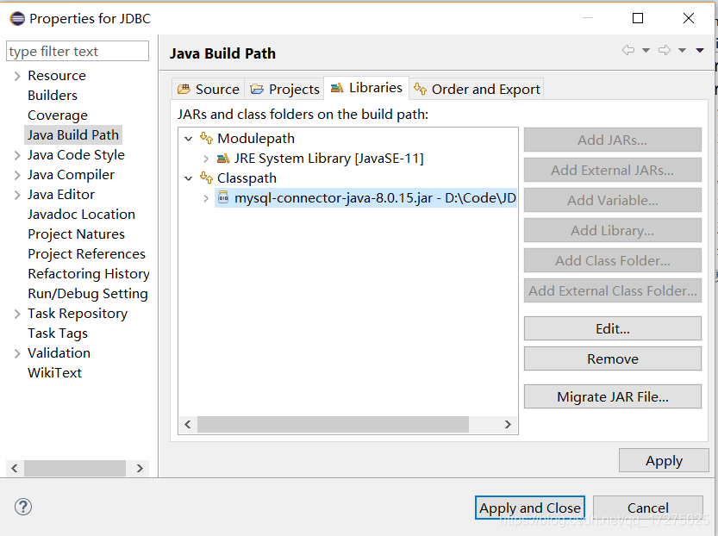Click the Add JARs... button
Viewport: 718px width, 536px height.
pyautogui.click(x=613, y=140)
